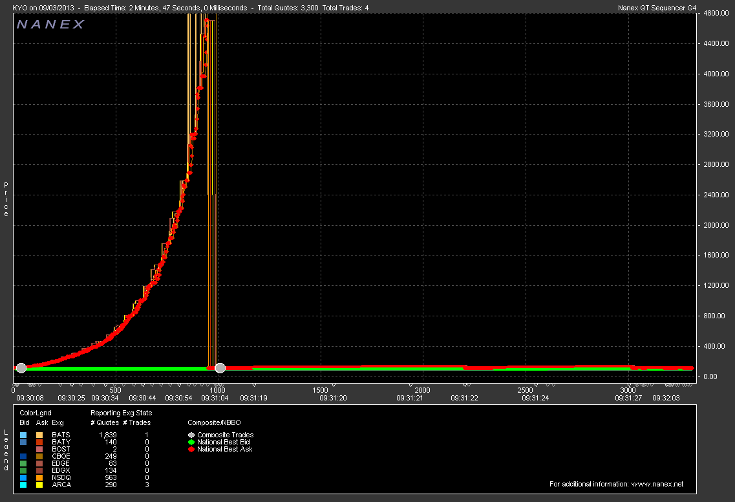
Task: Click the Composite Trades gray legend marker
Action: click(191, 435)
